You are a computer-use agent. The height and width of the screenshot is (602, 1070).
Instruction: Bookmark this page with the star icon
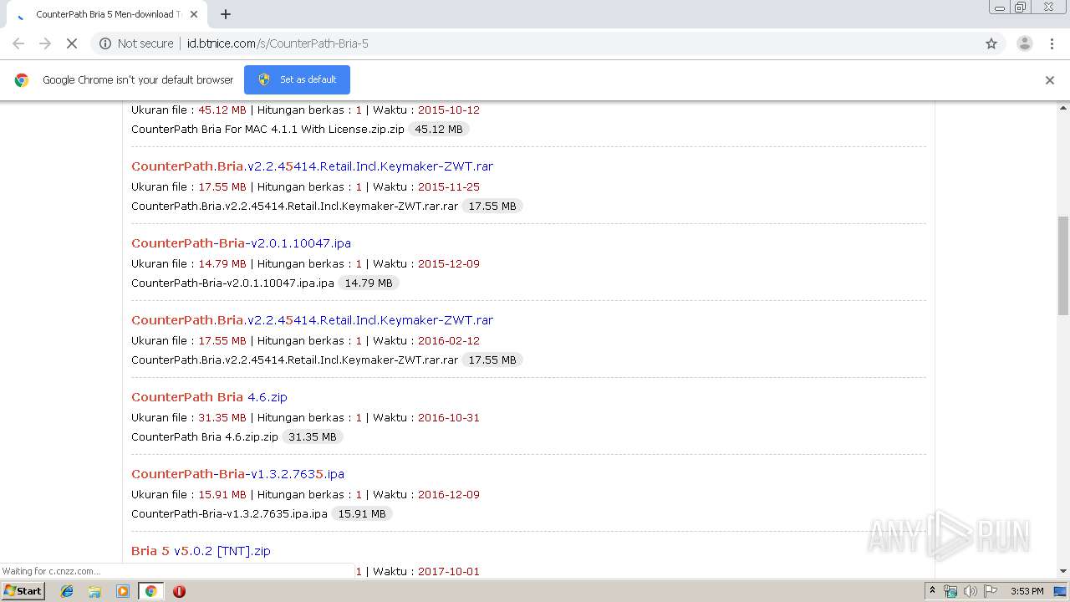(991, 43)
